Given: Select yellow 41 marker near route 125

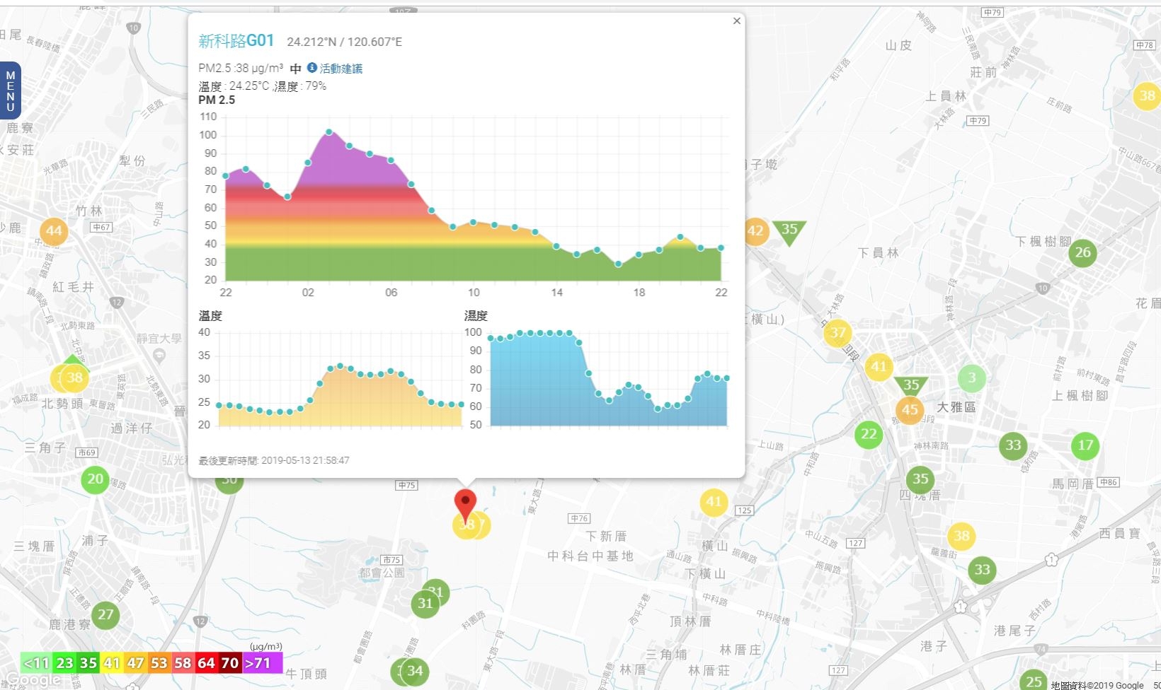Looking at the screenshot, I should 714,502.
